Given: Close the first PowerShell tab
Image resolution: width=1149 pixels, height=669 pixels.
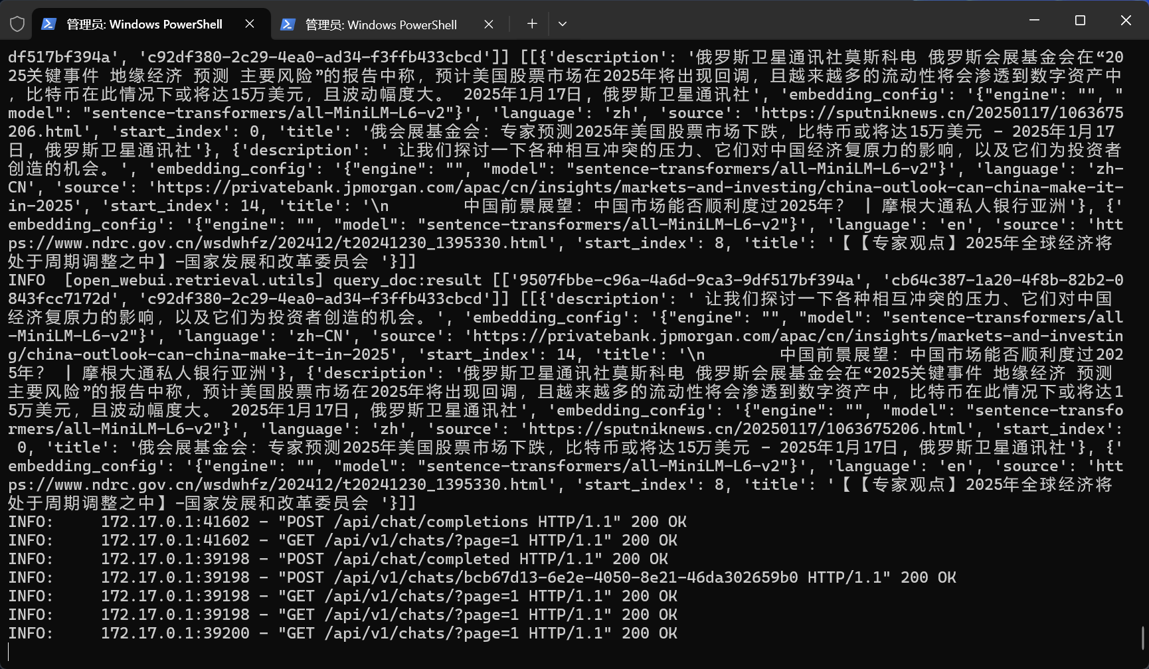Looking at the screenshot, I should (x=250, y=24).
